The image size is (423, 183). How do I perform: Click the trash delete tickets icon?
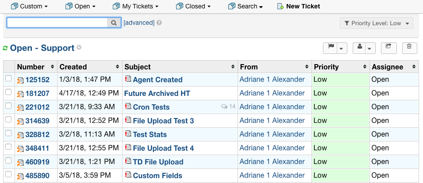tap(409, 46)
